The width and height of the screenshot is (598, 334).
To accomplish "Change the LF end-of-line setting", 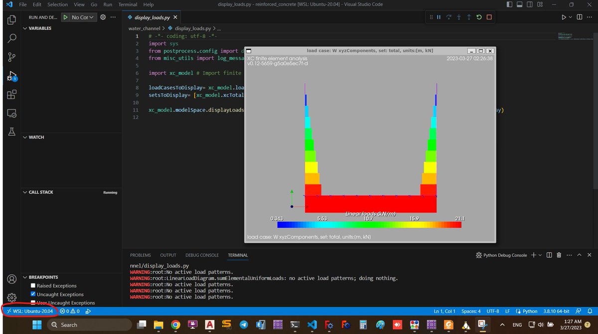I will coord(507,311).
